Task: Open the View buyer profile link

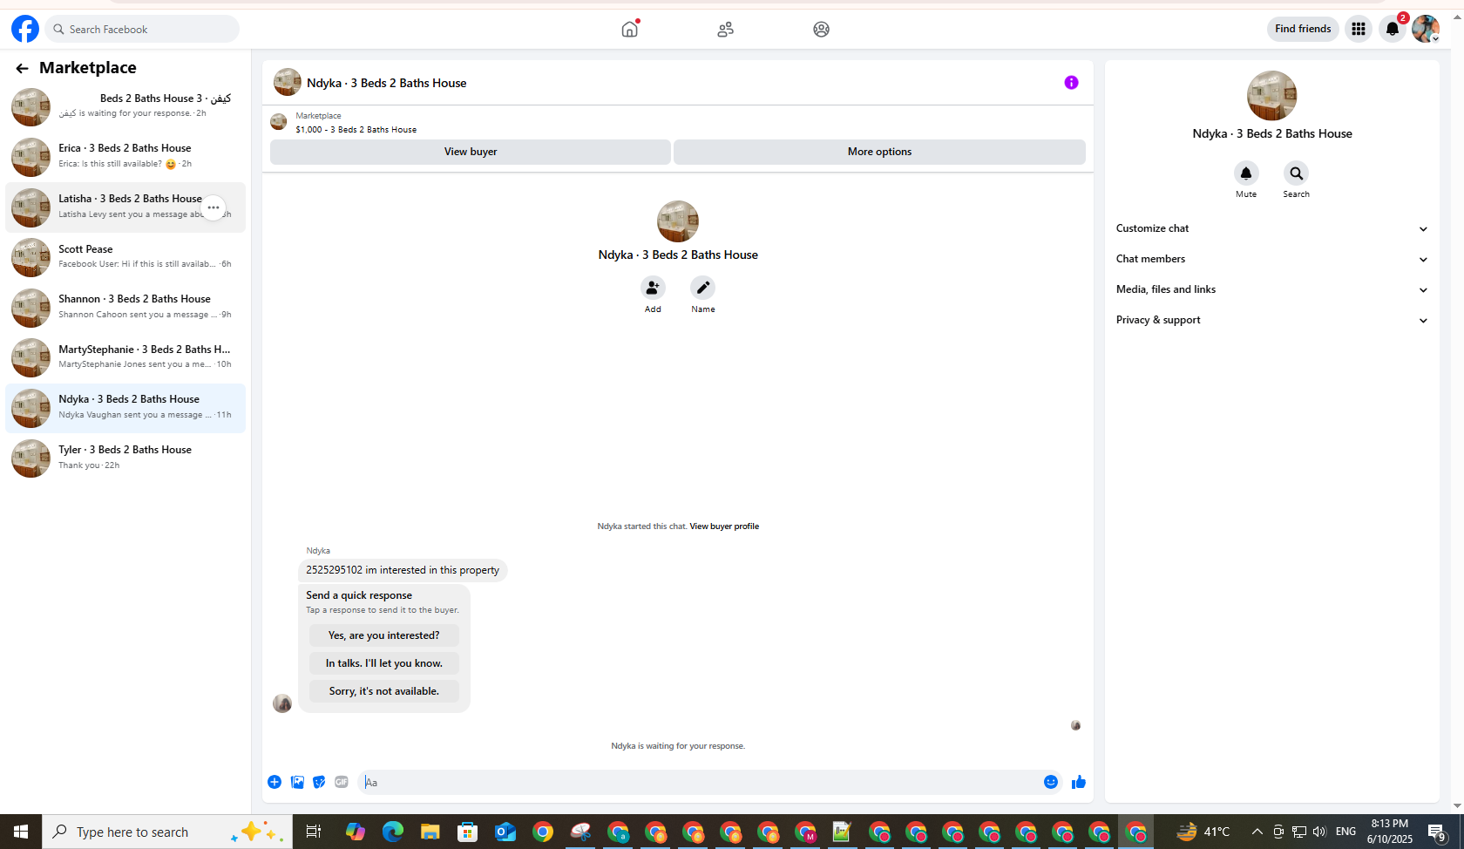Action: click(x=724, y=526)
